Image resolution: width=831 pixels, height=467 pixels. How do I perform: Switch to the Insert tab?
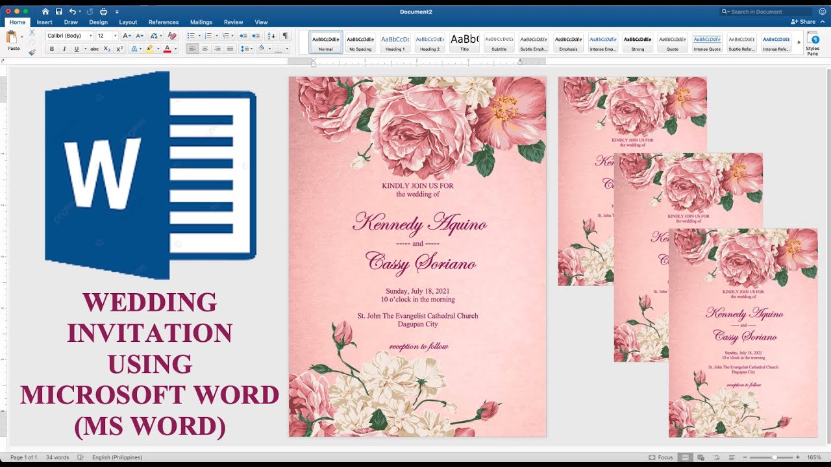[x=44, y=22]
